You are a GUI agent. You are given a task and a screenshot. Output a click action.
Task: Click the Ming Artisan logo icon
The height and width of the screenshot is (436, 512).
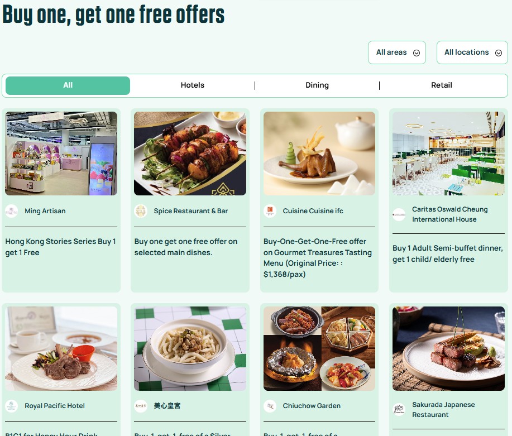[11, 211]
